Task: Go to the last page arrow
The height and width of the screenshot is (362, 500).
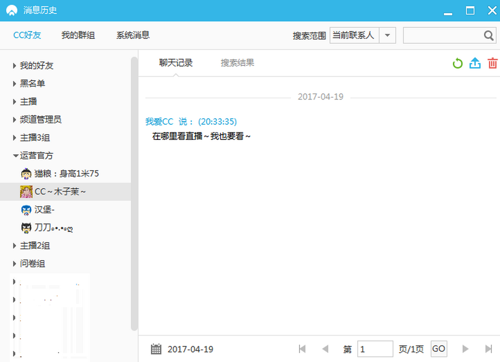Action: click(x=489, y=349)
